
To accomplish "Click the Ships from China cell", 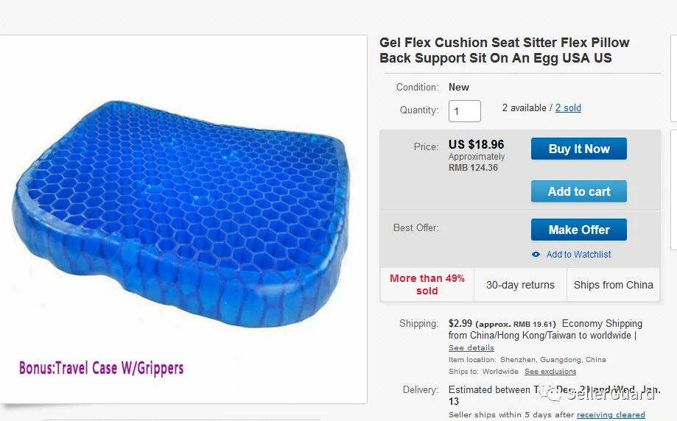I will click(613, 285).
